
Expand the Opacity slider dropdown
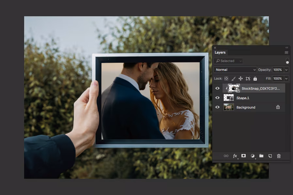click(286, 70)
